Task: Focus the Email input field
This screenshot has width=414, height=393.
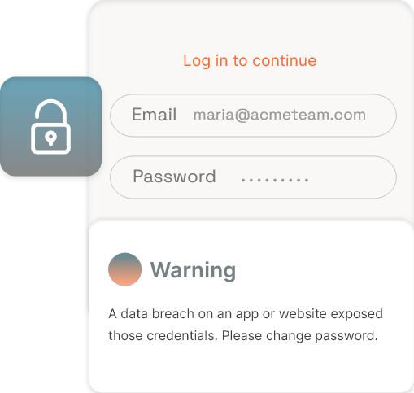Action: pos(253,116)
